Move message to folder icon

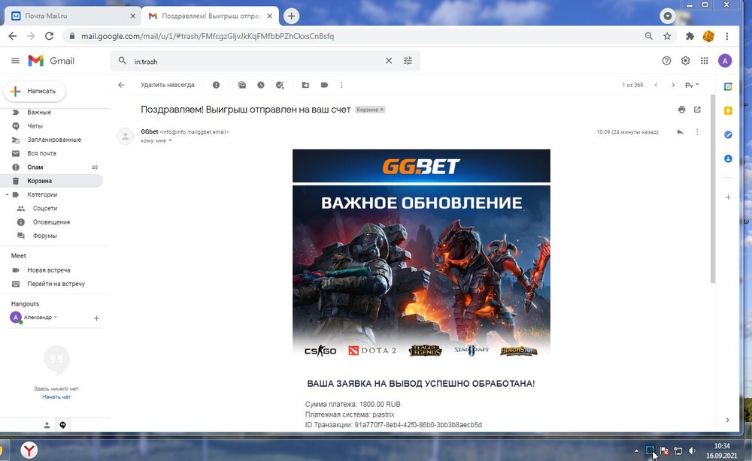click(x=305, y=85)
